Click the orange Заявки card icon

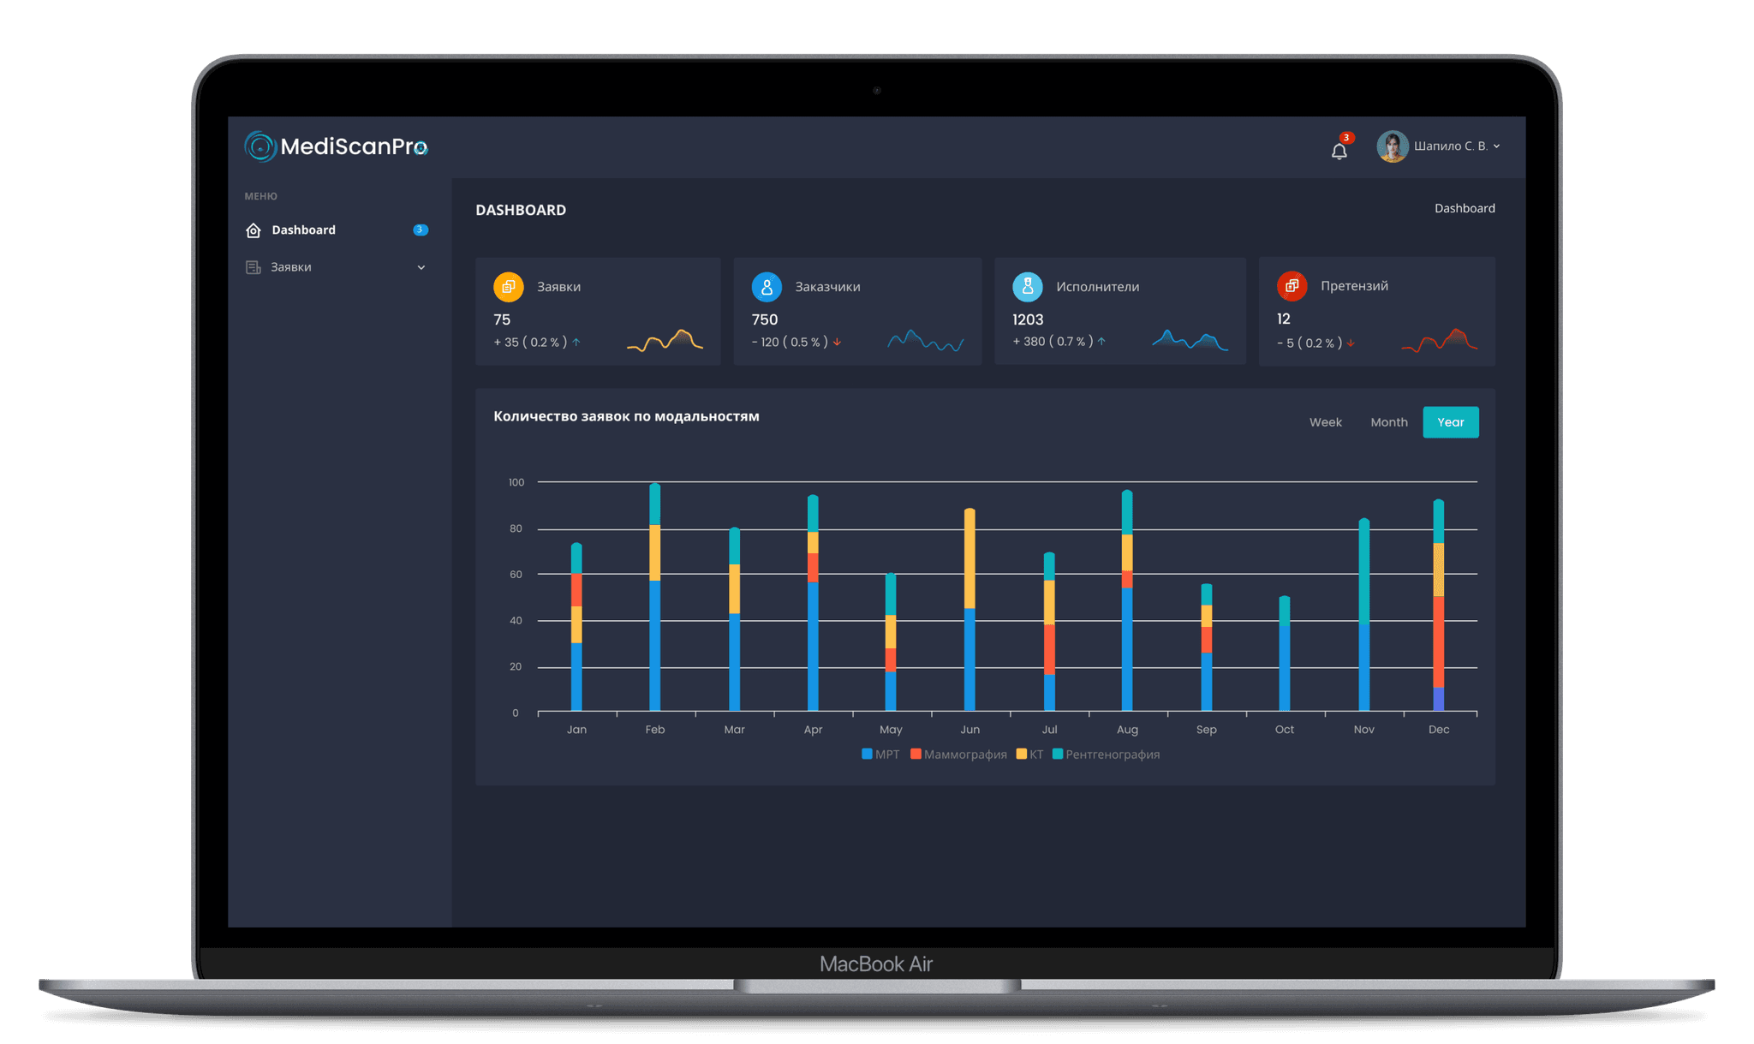pyautogui.click(x=509, y=287)
